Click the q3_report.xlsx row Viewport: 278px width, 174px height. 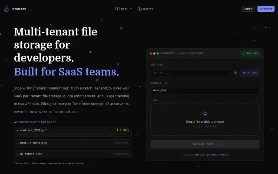coord(73,154)
